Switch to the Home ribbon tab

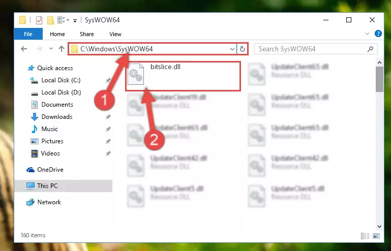click(57, 34)
